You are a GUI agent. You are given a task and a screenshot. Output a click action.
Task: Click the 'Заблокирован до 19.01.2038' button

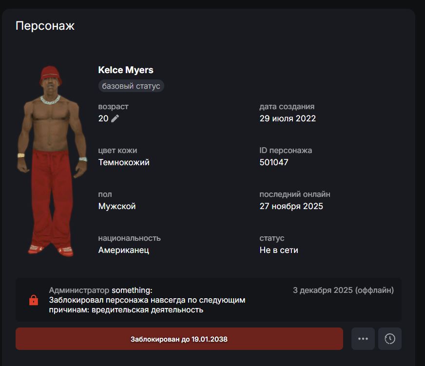click(179, 339)
